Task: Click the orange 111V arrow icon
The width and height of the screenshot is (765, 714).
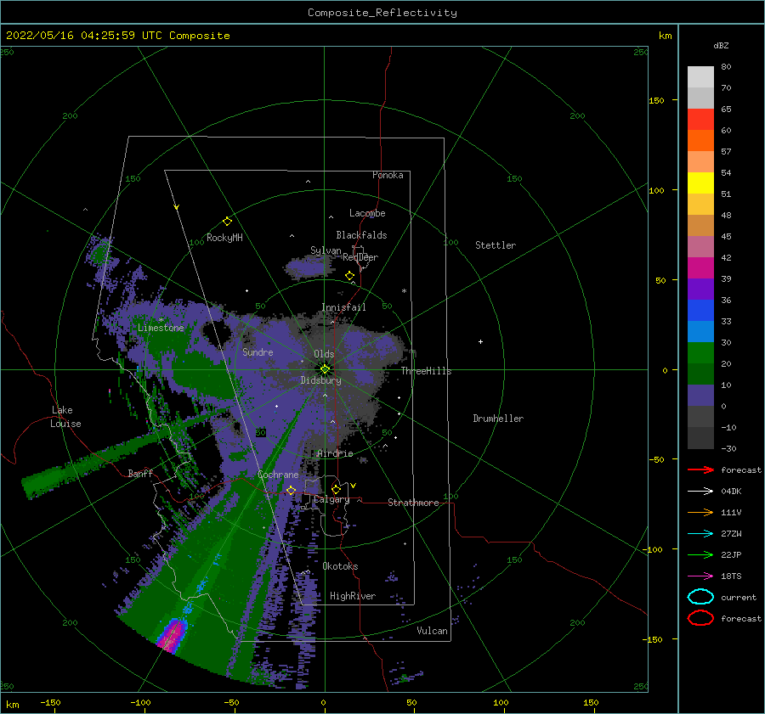Action: (700, 512)
